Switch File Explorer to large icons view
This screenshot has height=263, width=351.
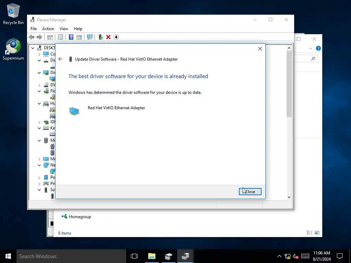pos(317,233)
